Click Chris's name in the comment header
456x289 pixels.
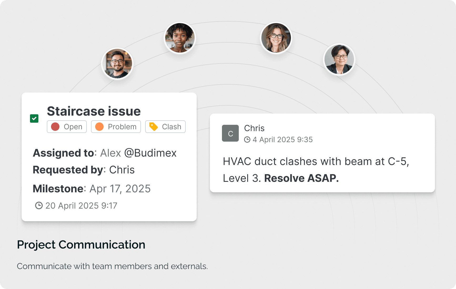pyautogui.click(x=254, y=128)
